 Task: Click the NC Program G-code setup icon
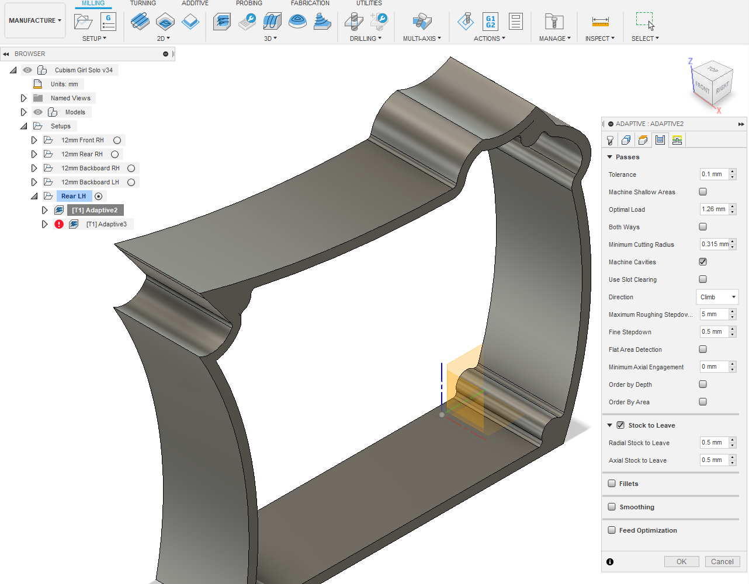(108, 22)
